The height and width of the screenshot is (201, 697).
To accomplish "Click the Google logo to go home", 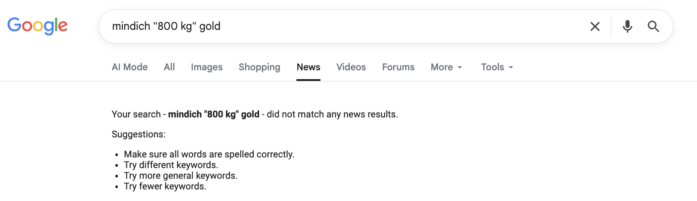I will [37, 26].
